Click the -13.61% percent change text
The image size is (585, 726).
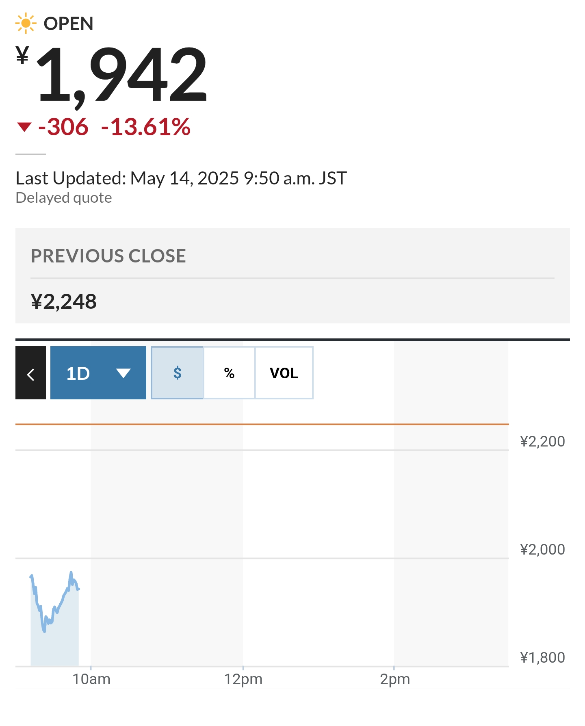(x=146, y=127)
